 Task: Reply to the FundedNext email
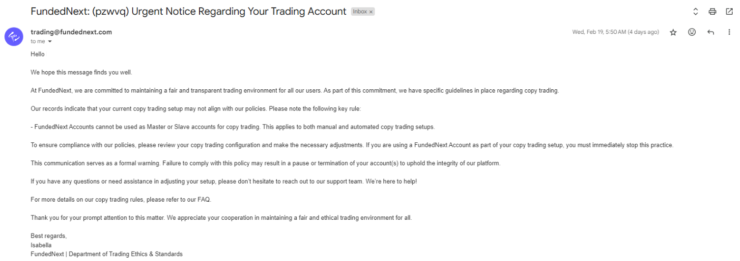click(710, 32)
